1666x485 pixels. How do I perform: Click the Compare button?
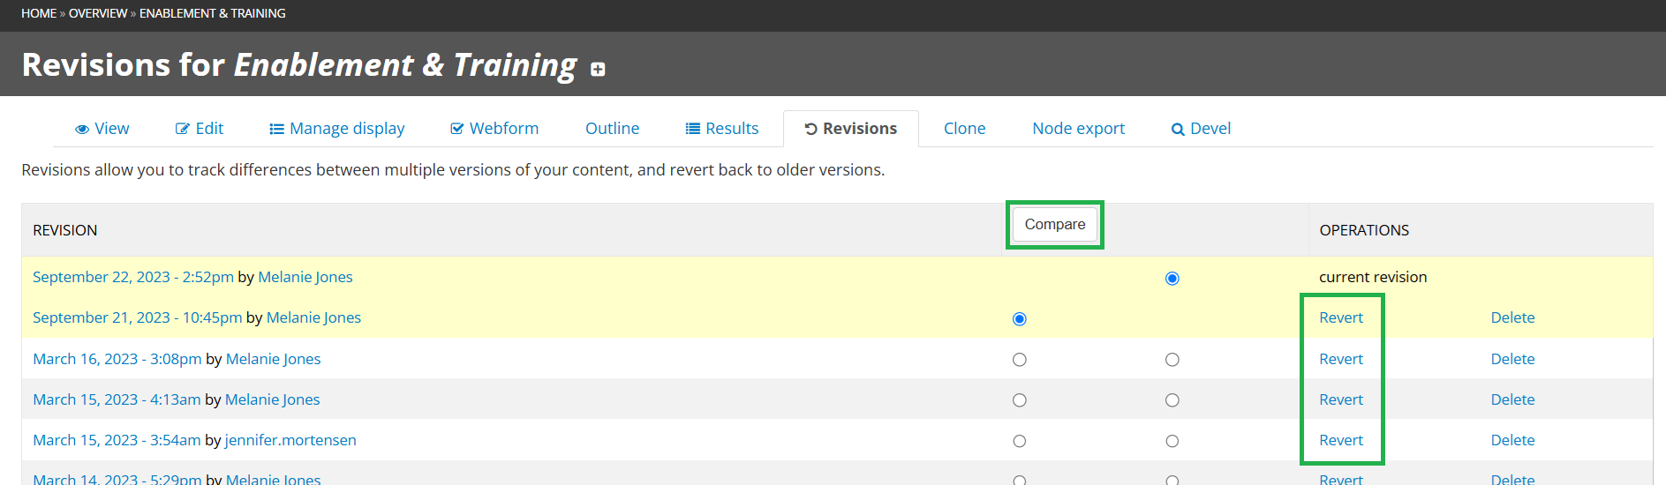[1055, 225]
